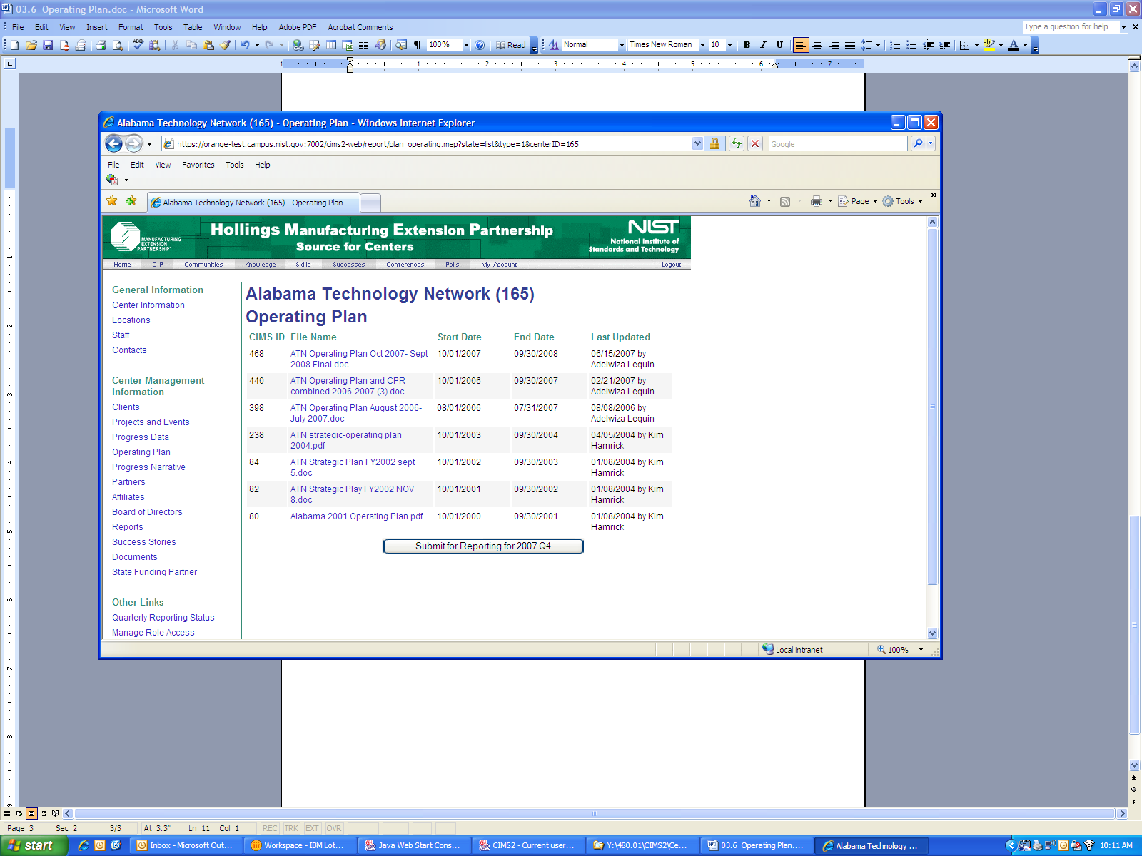Image resolution: width=1142 pixels, height=856 pixels.
Task: Open the IE zoom level dropdown arrow
Action: click(921, 650)
